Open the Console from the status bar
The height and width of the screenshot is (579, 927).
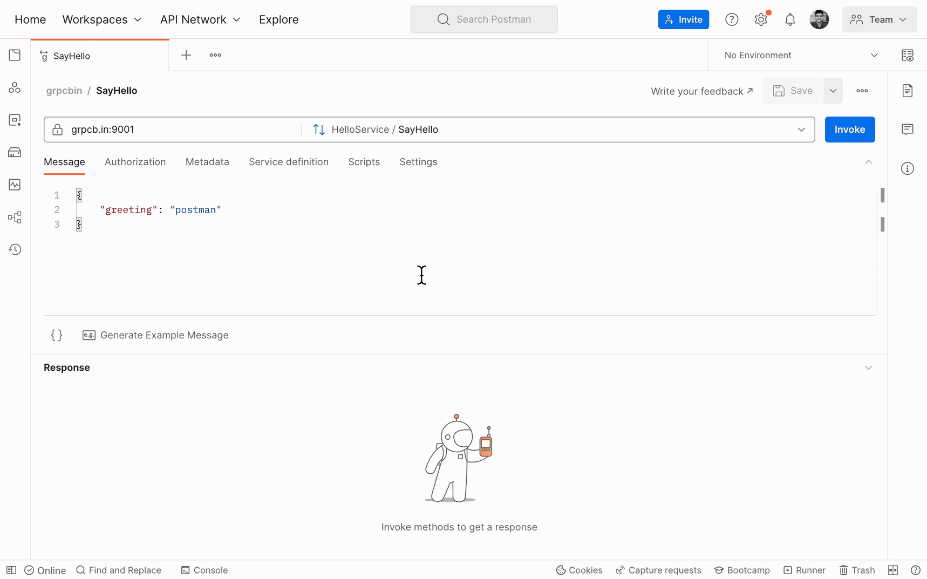[205, 570]
